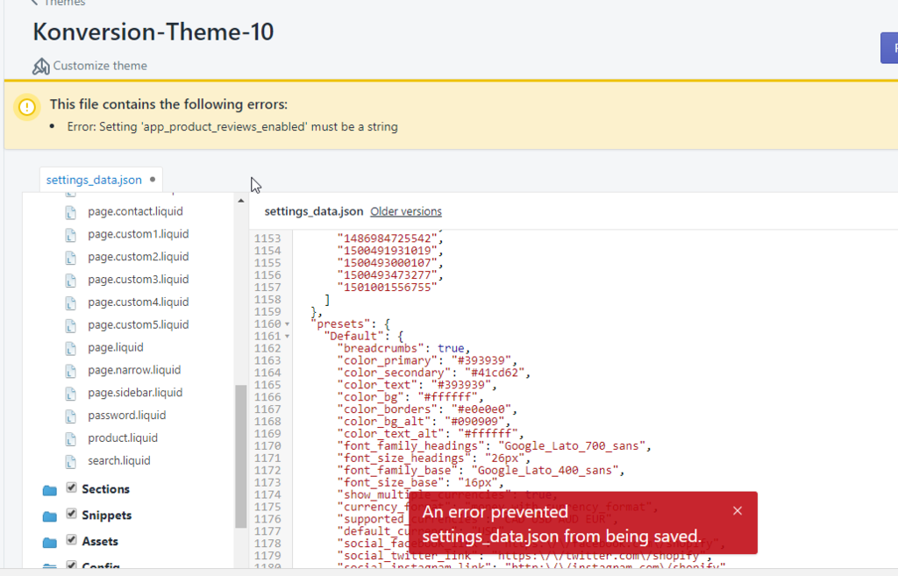The height and width of the screenshot is (576, 898).
Task: Click file icon beside page.custom2.liquid
Action: [70, 259]
